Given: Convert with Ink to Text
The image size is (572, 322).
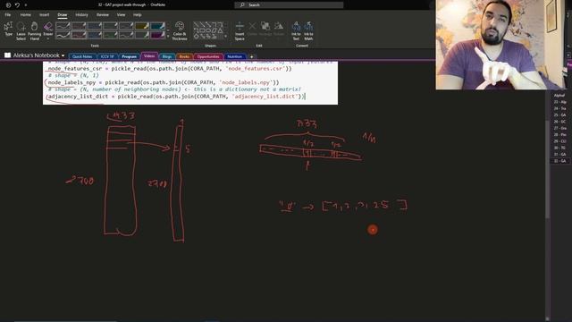Looking at the screenshot, I should click(x=296, y=30).
